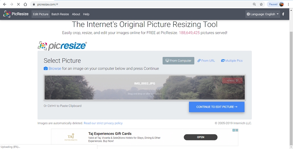This screenshot has height=149, width=293.
Task: Expand the Language: English dropdown
Action: pos(263,14)
